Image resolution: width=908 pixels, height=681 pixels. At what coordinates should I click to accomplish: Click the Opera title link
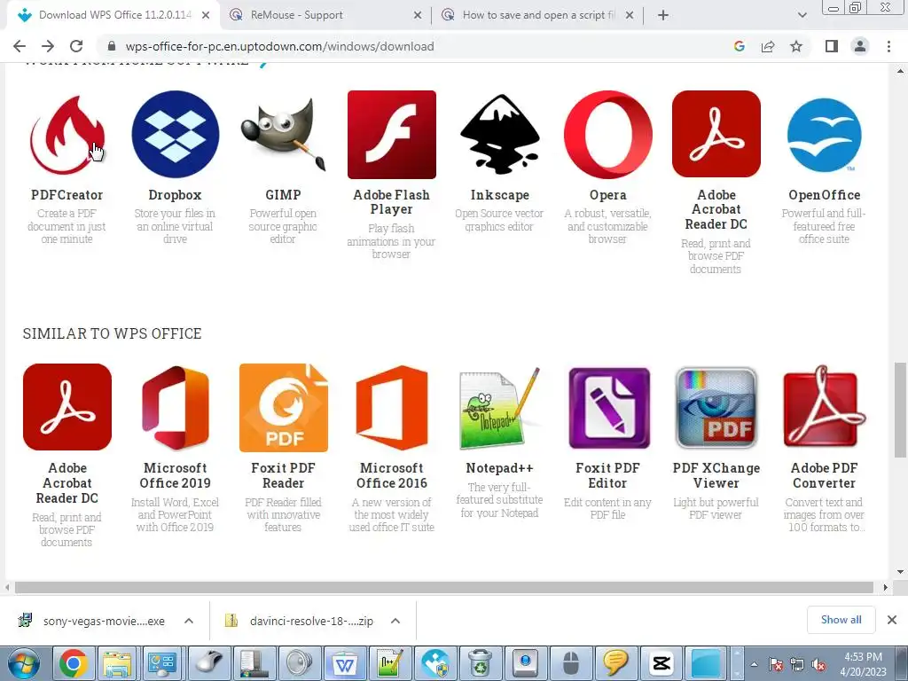click(608, 195)
